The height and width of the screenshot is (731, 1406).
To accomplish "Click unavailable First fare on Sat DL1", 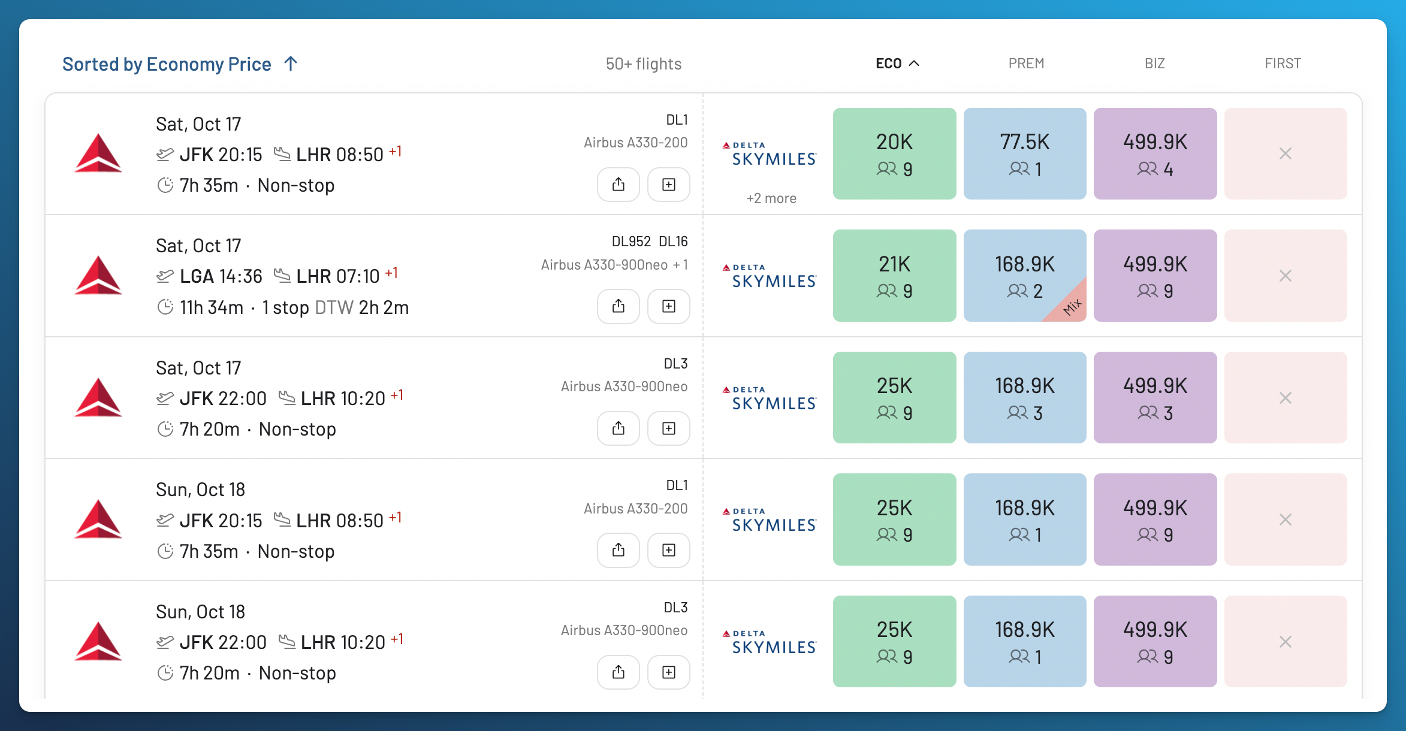I will 1286,153.
